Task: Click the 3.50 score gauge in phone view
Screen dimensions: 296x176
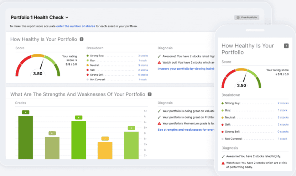Action: (x=241, y=80)
